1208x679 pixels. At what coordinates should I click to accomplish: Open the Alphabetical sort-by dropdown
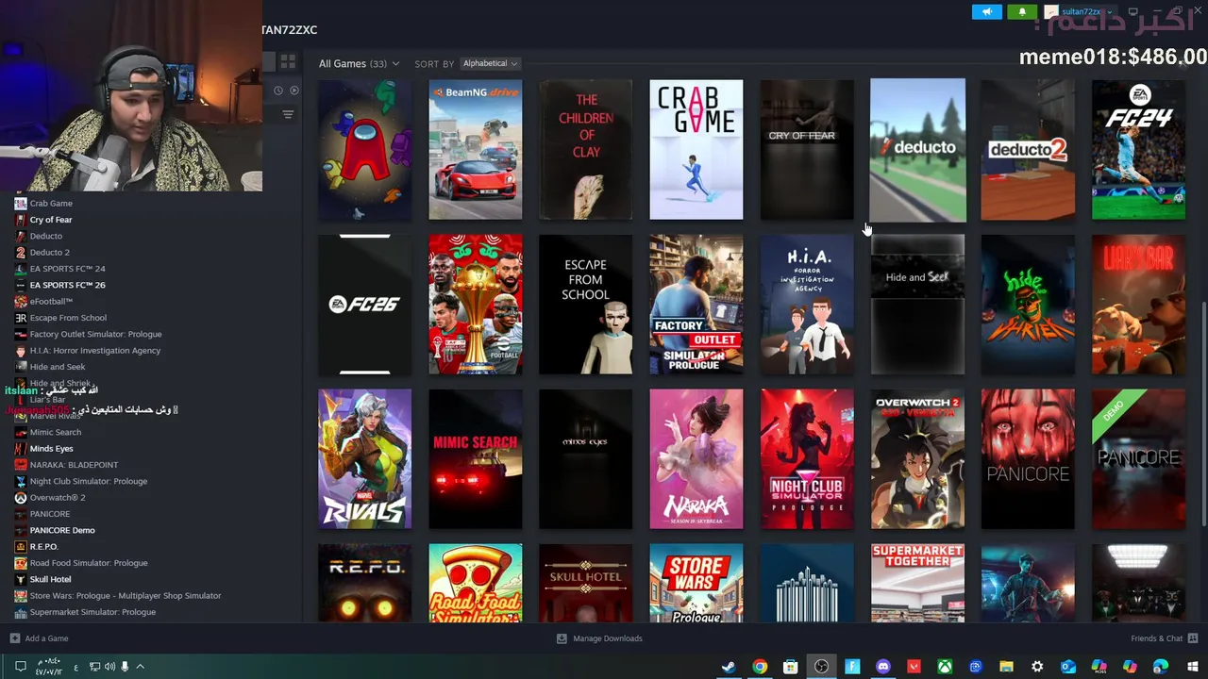point(490,63)
